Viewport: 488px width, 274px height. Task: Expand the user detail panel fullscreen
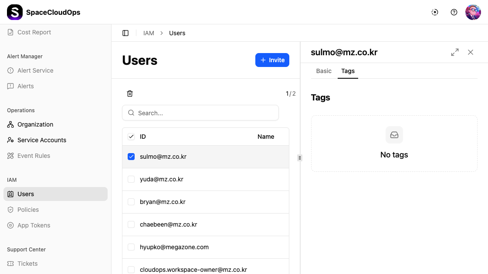tap(454, 52)
